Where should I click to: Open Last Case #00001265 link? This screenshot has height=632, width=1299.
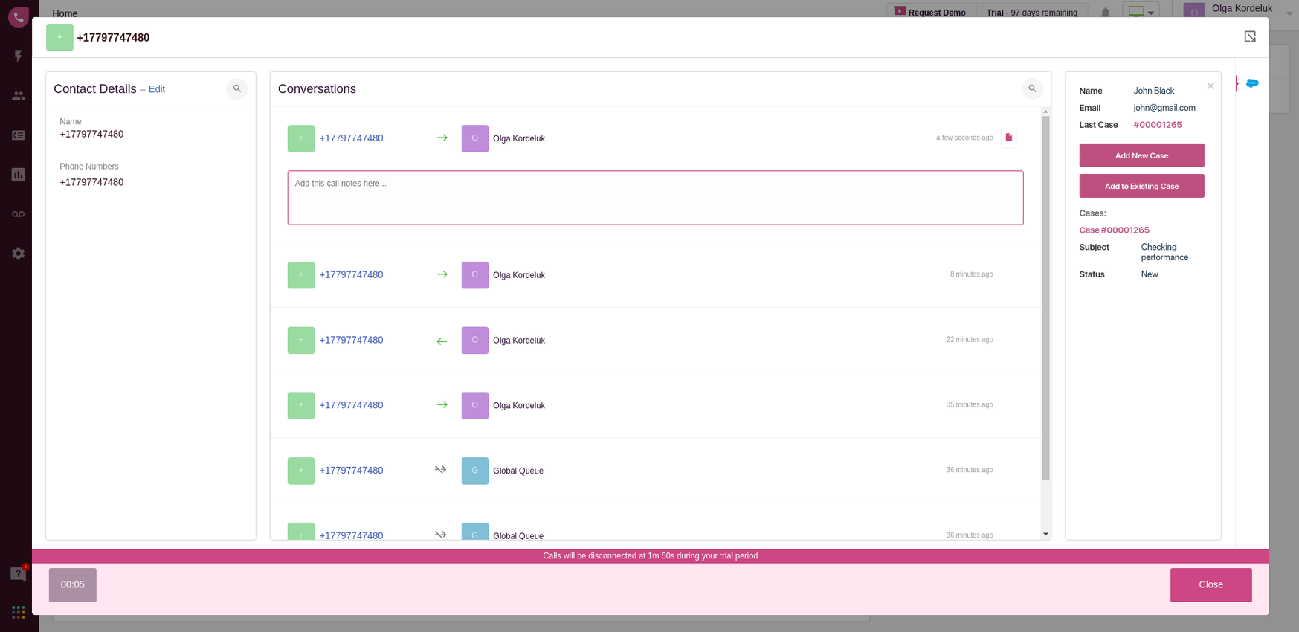[x=1158, y=125]
